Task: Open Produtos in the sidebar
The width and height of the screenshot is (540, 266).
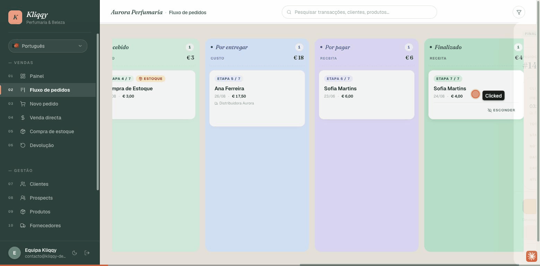Action: coord(48,212)
